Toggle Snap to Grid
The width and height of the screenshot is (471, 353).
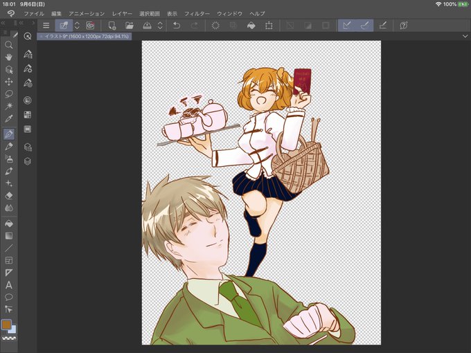pyautogui.click(x=382, y=26)
